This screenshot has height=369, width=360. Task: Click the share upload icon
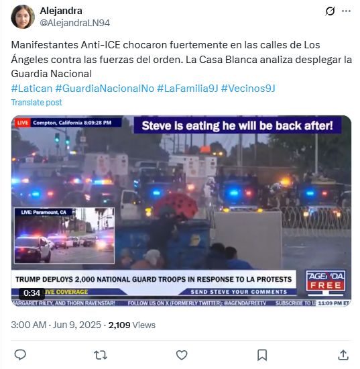[343, 355]
